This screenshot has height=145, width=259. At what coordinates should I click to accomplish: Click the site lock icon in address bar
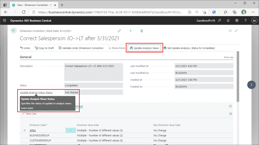point(34,12)
